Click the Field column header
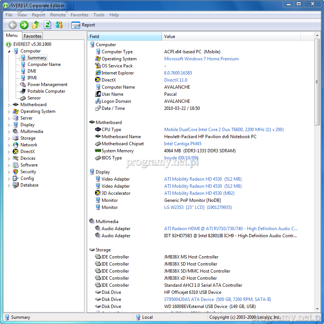324x324 pixels. [x=125, y=36]
